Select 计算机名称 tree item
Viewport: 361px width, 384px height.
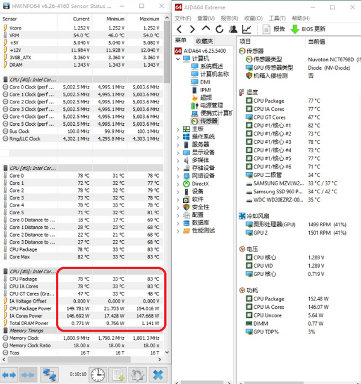pyautogui.click(x=215, y=74)
